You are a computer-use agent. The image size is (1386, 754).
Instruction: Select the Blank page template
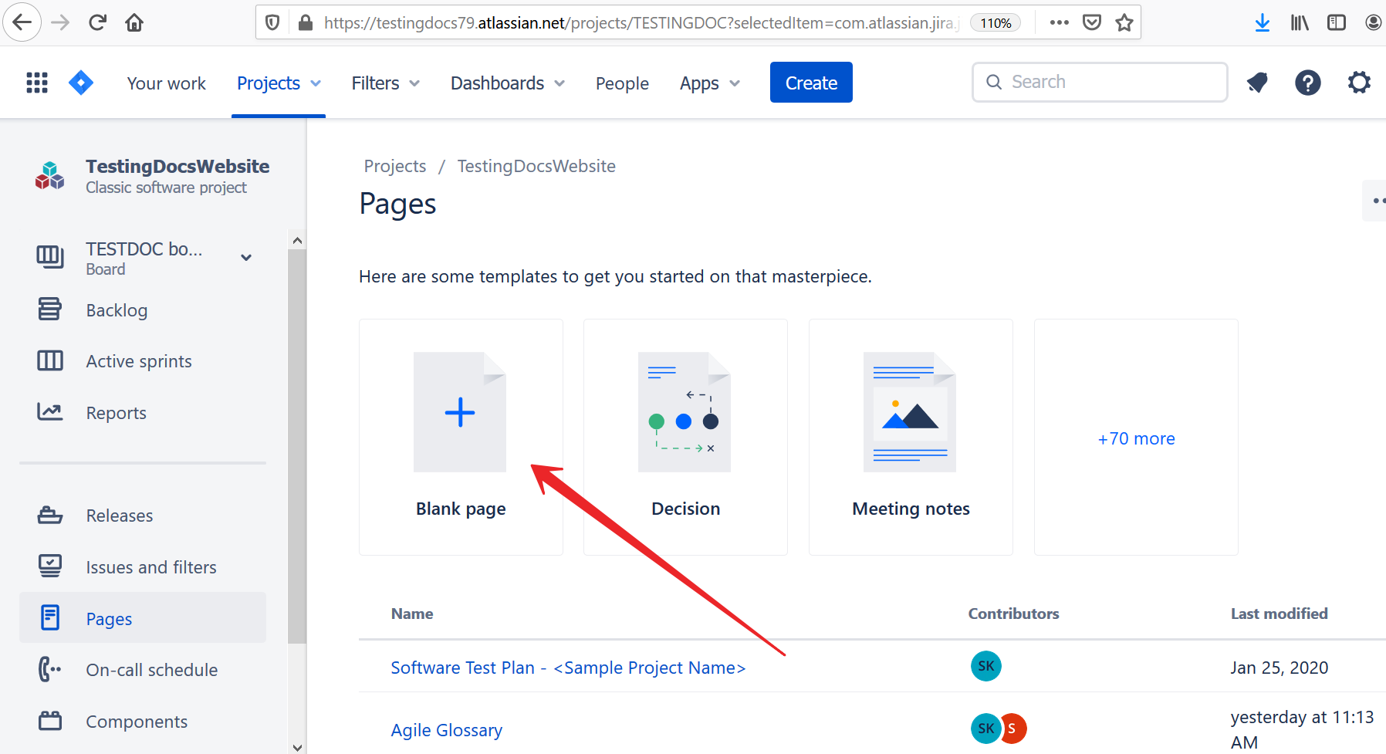click(461, 437)
